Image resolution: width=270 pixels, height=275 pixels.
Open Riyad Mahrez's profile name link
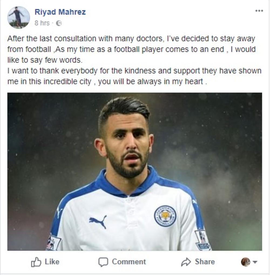60,12
